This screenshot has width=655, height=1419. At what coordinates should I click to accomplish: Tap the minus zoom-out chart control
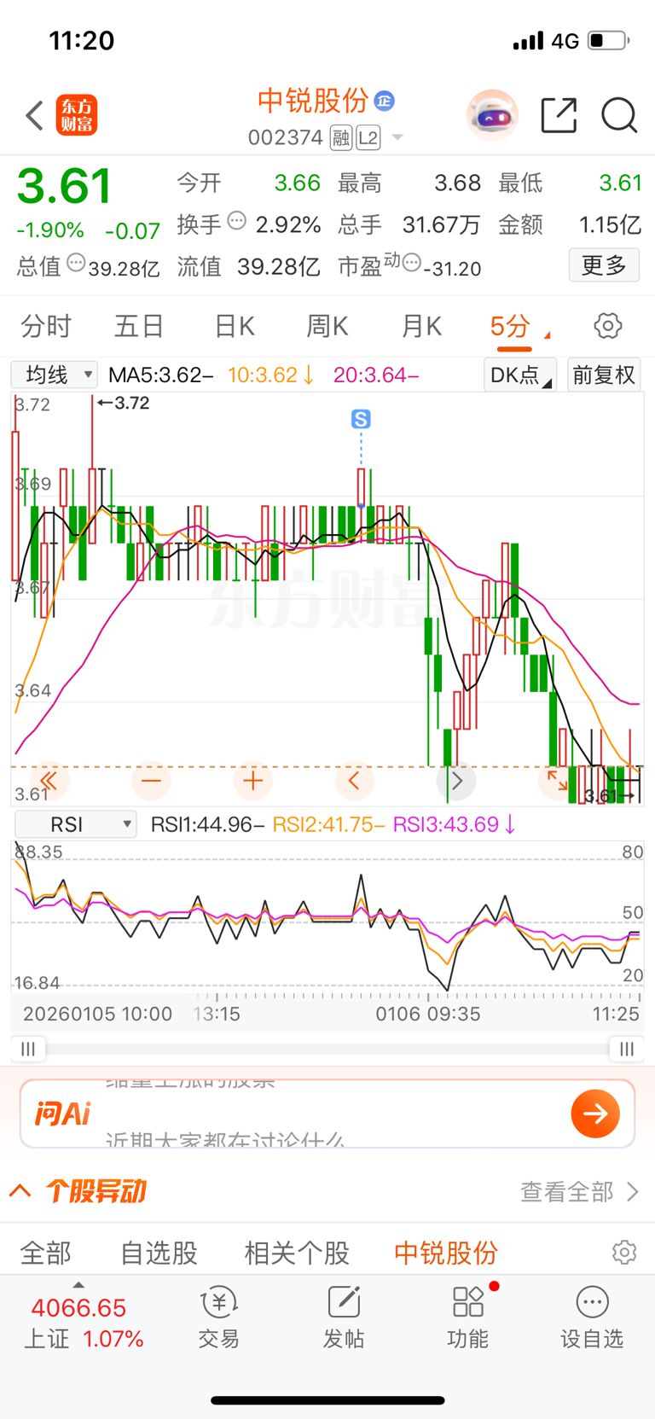pyautogui.click(x=151, y=780)
